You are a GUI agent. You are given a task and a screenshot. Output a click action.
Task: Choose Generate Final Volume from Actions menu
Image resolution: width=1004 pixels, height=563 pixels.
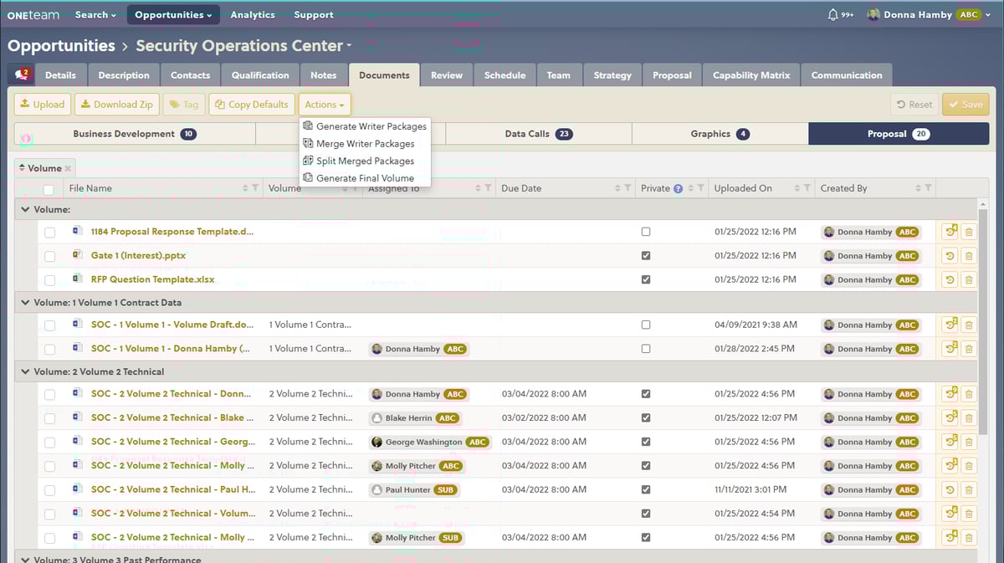[x=363, y=177]
